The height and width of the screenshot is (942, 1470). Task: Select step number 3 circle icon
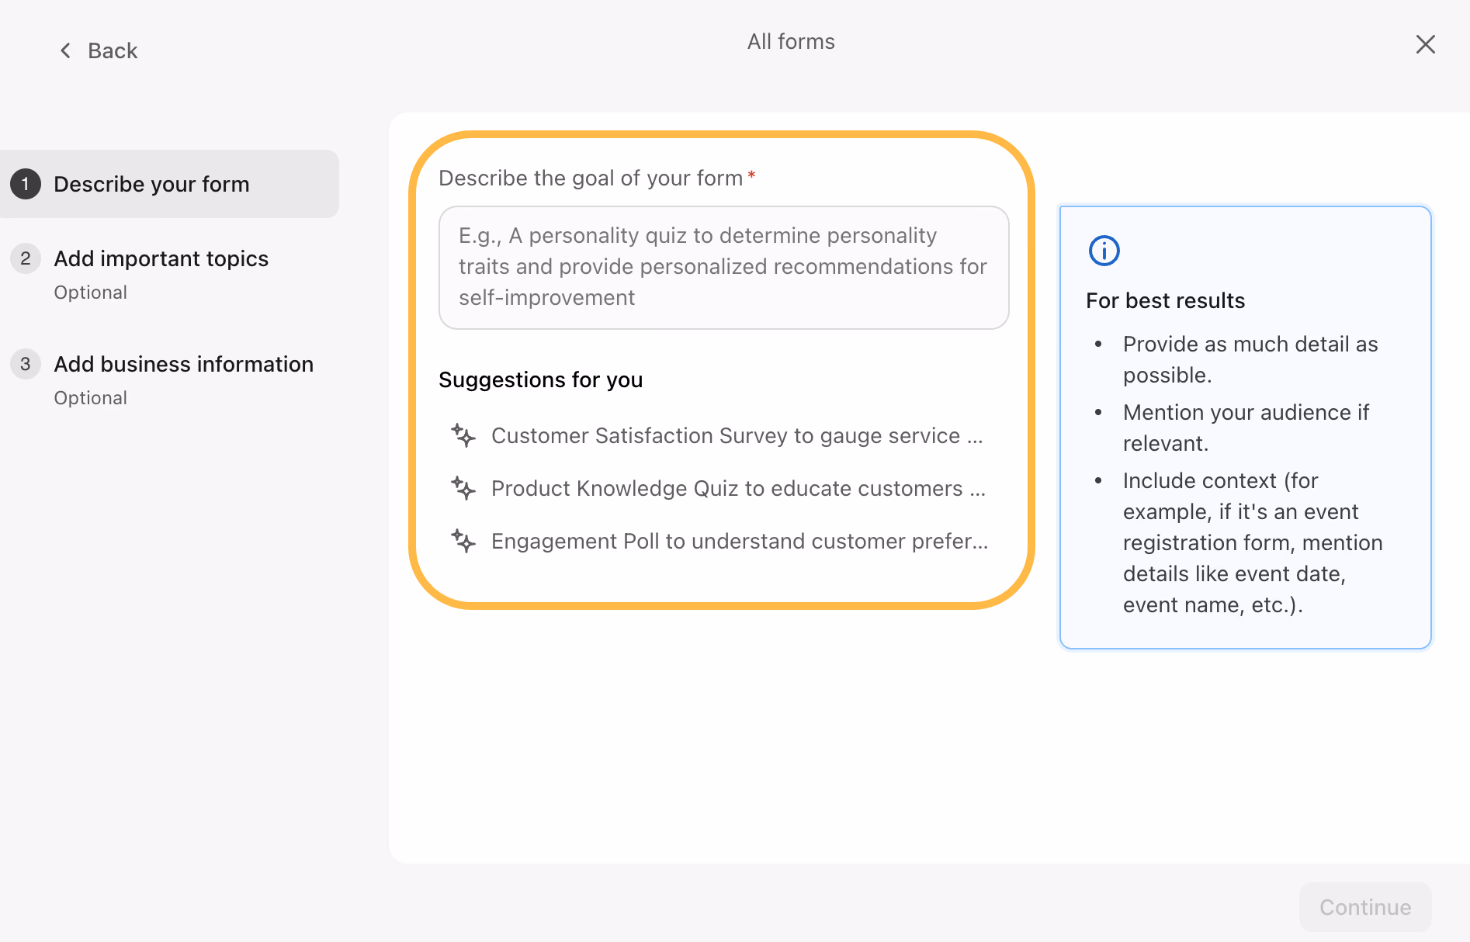pos(26,364)
